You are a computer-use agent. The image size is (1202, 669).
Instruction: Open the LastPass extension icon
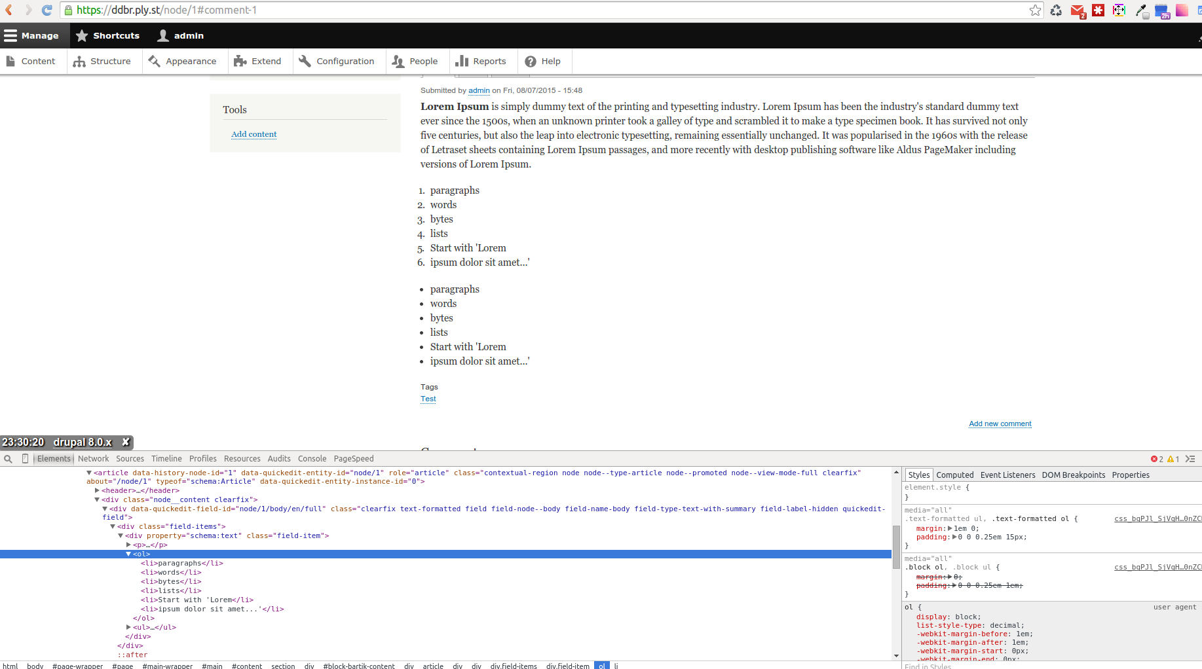(1099, 10)
